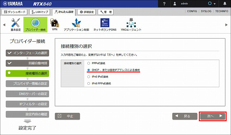Switch to かんたん設定 tab
The height and width of the screenshot is (135, 231).
coord(64,12)
